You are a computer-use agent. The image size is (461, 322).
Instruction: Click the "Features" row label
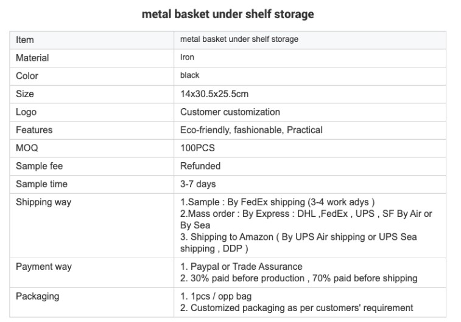pos(34,130)
